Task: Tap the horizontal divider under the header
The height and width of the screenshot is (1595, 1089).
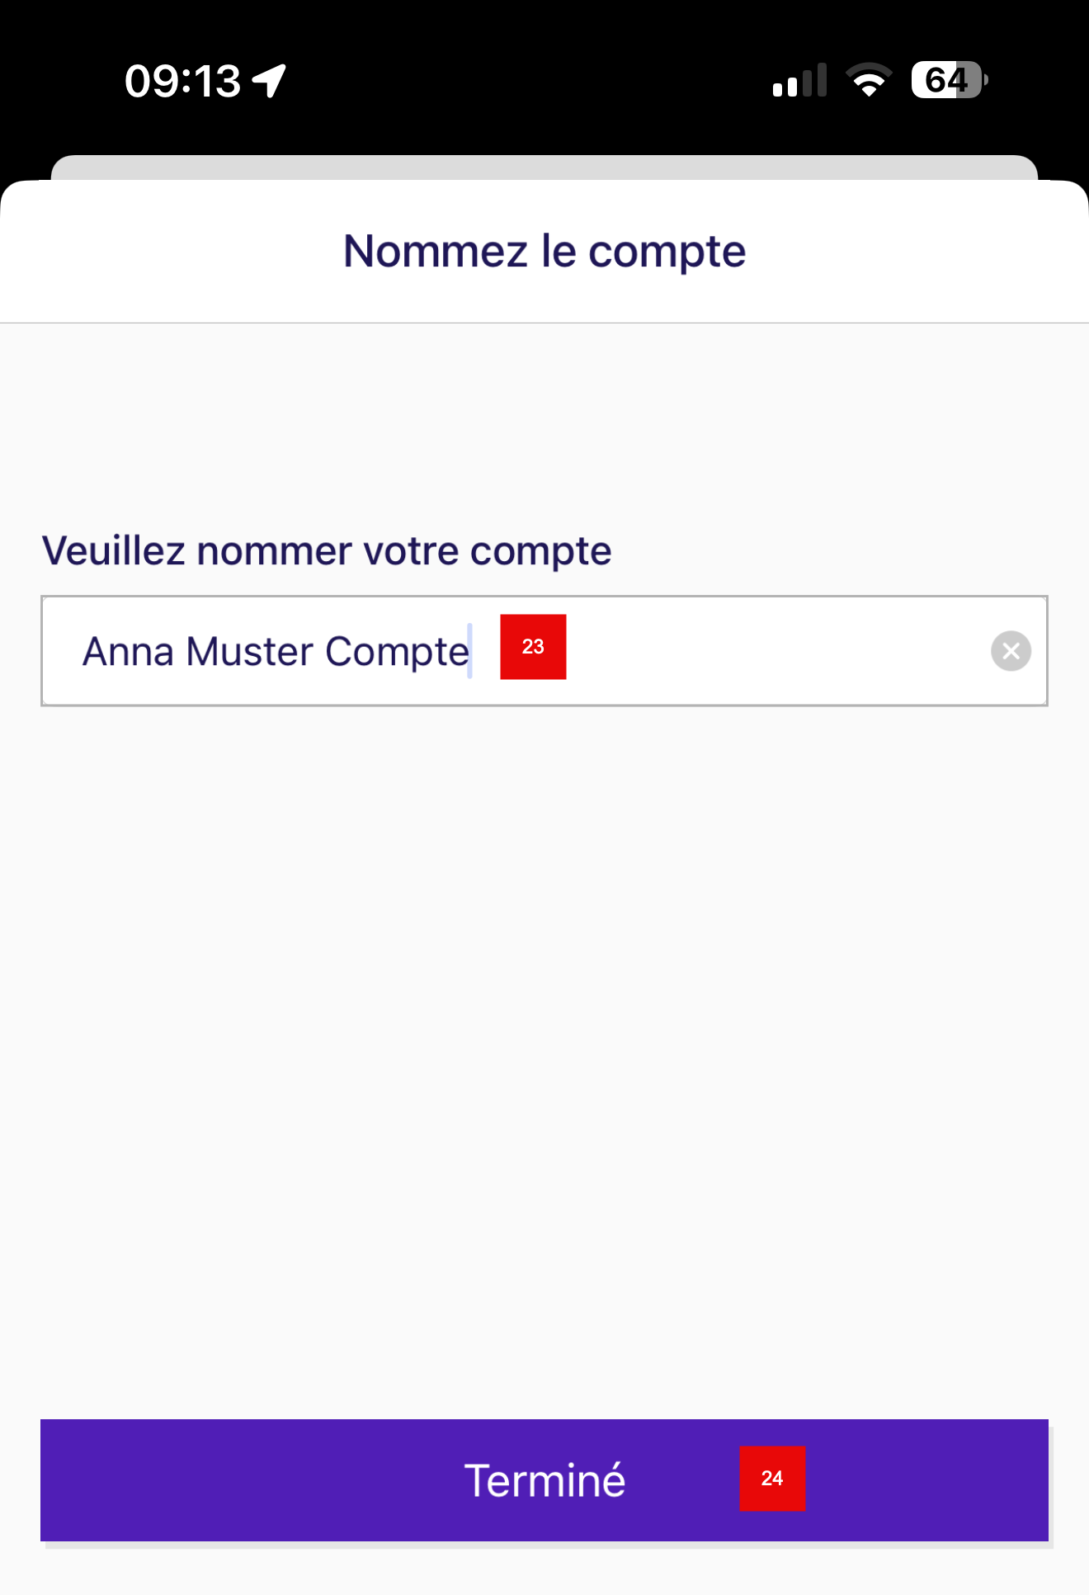Action: pos(544,323)
